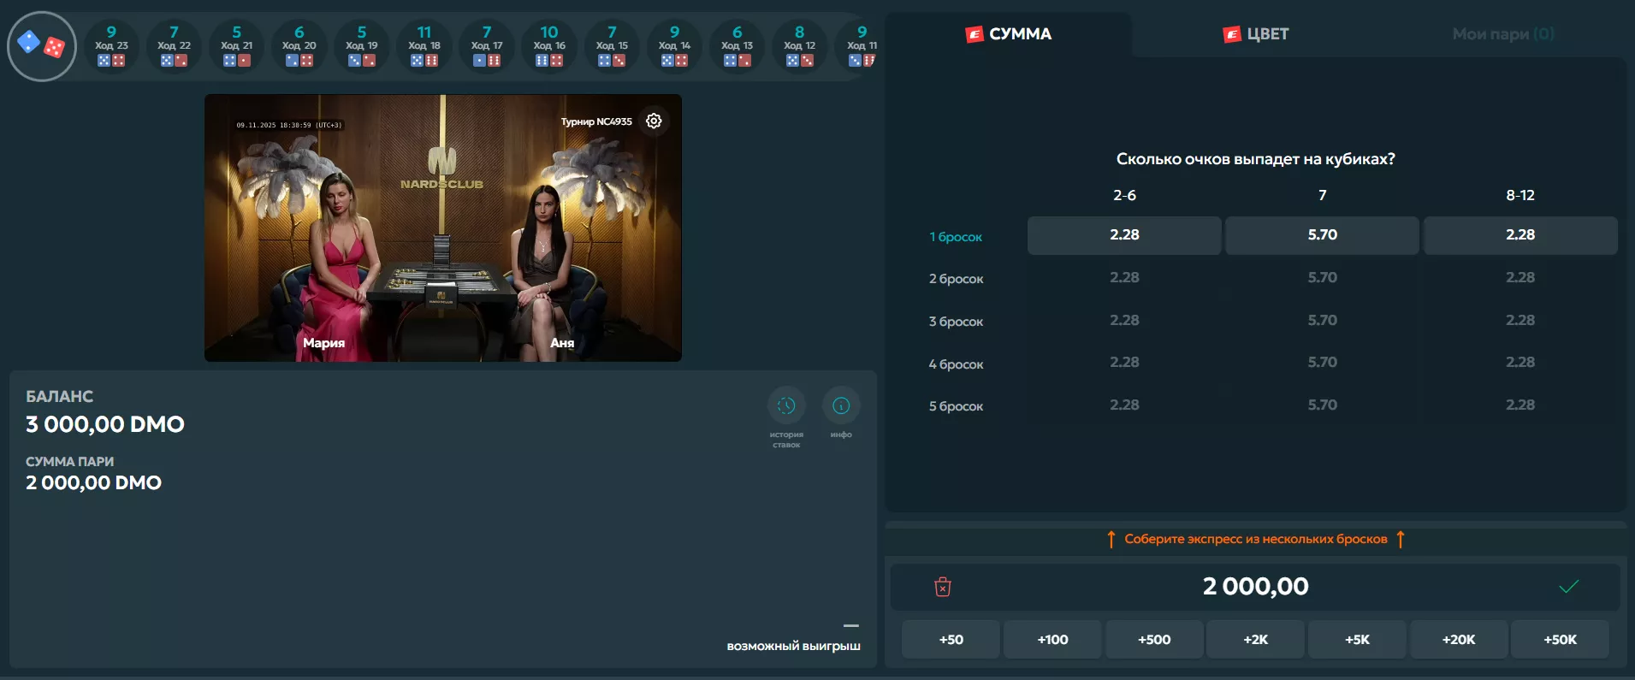1635x680 pixels.
Task: Select the Ход 23 roll result
Action: 111,46
